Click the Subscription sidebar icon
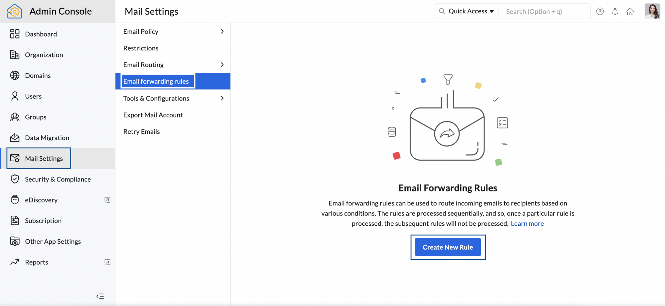Viewport: 665px width, 306px height. (x=15, y=220)
